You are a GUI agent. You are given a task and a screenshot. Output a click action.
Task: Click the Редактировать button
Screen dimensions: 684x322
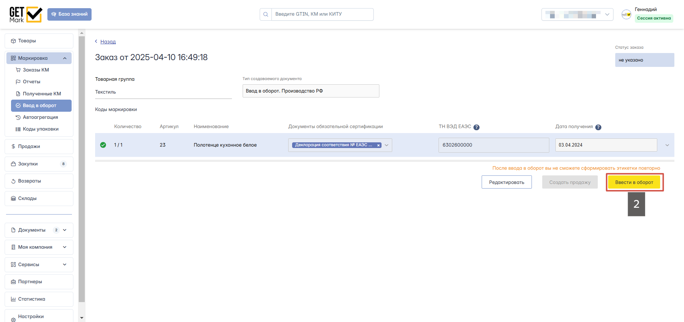(x=507, y=182)
